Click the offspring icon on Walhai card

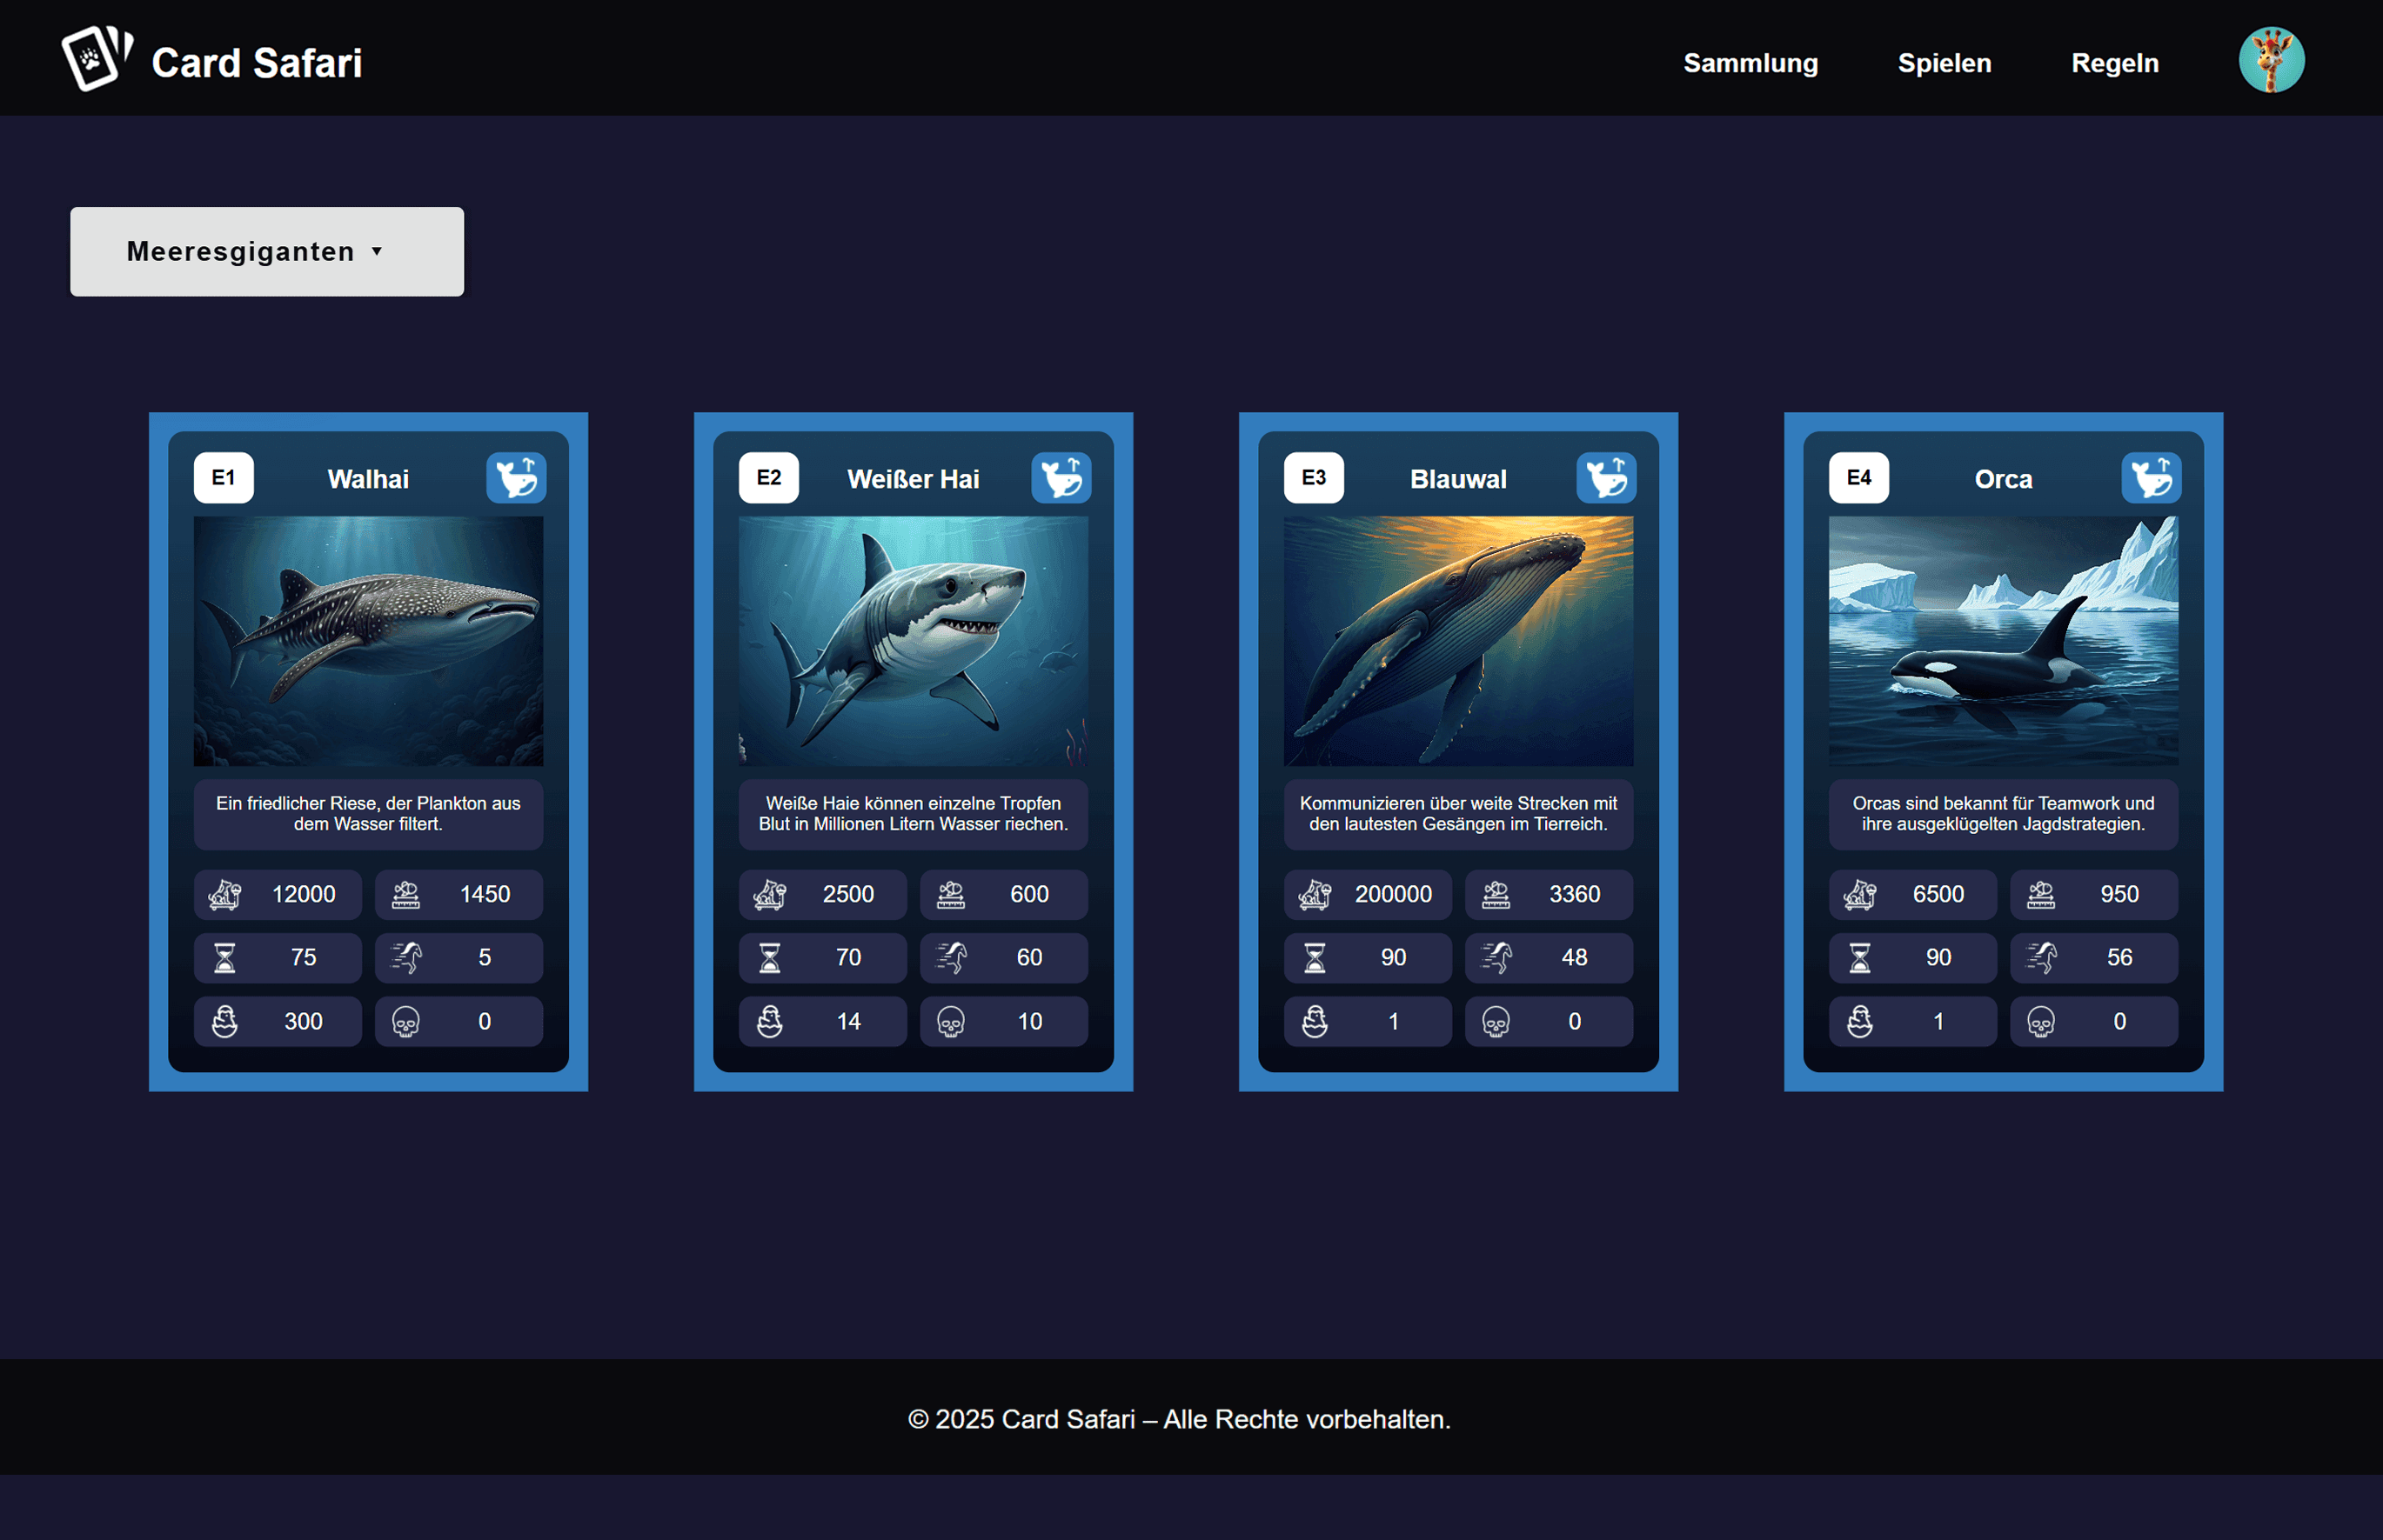(225, 1022)
